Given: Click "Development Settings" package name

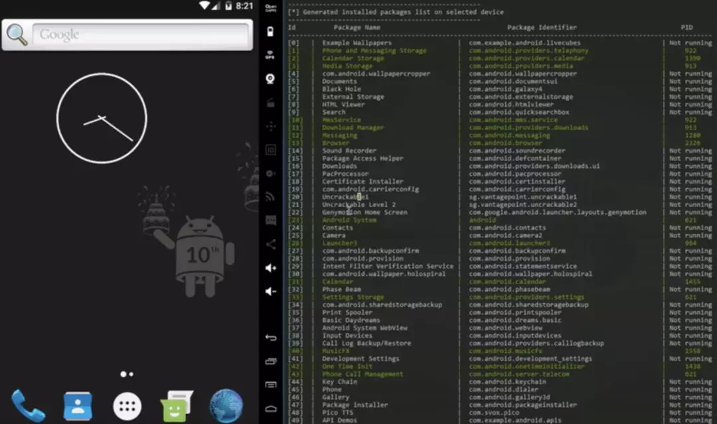Looking at the screenshot, I should 360,359.
